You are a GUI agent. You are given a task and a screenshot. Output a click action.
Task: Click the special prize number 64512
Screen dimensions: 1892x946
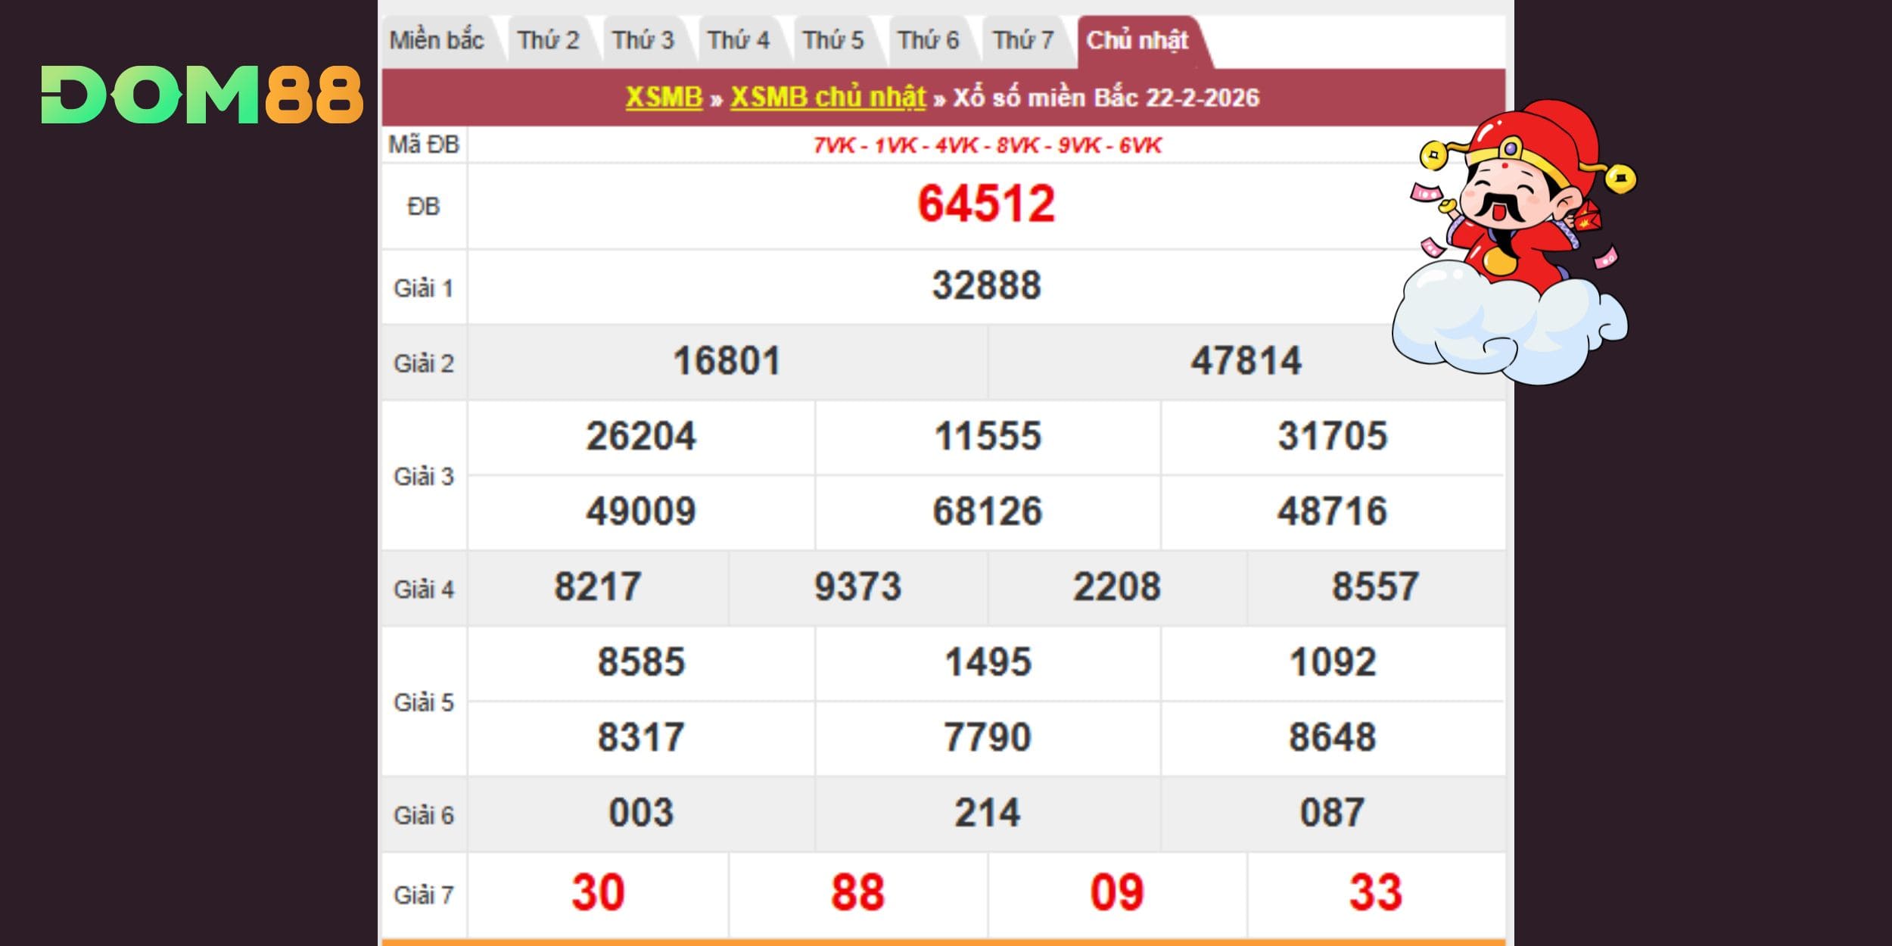[986, 204]
